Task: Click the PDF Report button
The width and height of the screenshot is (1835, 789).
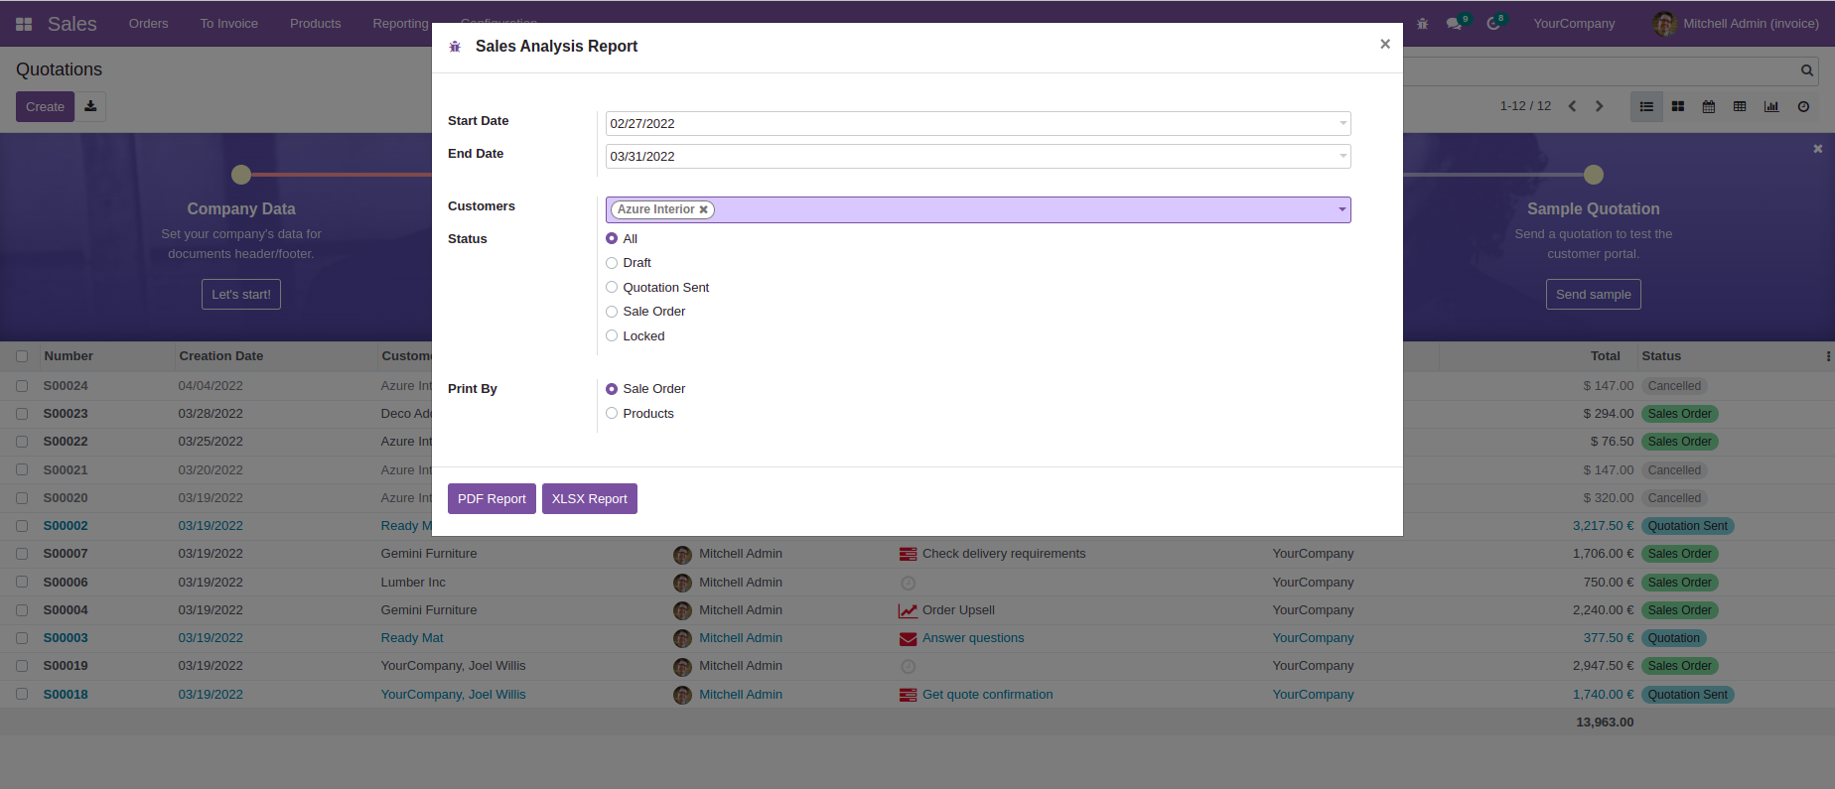Action: coord(492,499)
